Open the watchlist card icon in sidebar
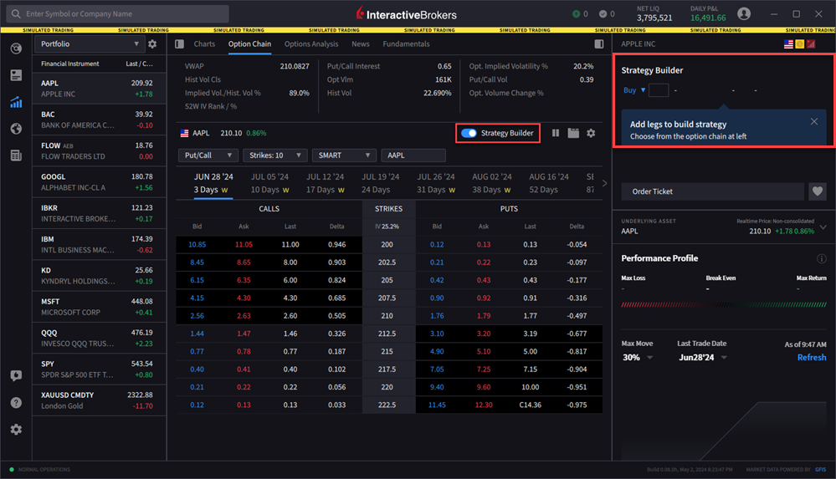The image size is (836, 479). tap(16, 75)
